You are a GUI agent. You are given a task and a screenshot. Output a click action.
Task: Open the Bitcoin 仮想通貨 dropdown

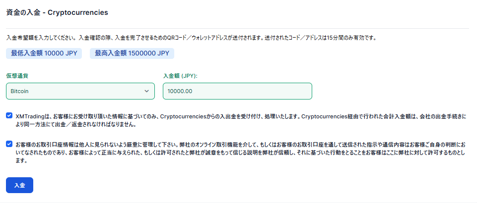click(x=80, y=91)
